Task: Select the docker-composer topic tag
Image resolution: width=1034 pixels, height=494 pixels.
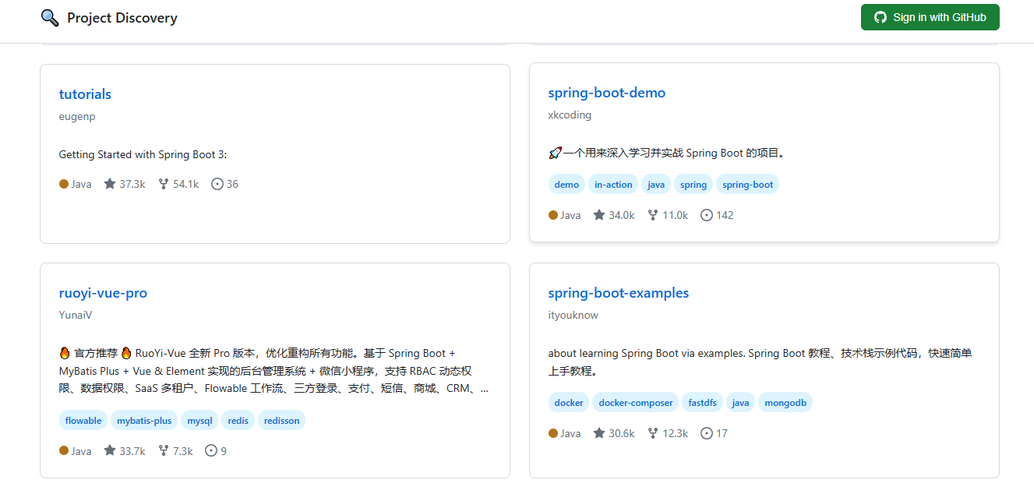Action: coord(636,403)
